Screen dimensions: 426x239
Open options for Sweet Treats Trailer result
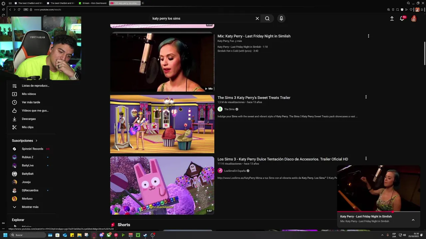[366, 97]
